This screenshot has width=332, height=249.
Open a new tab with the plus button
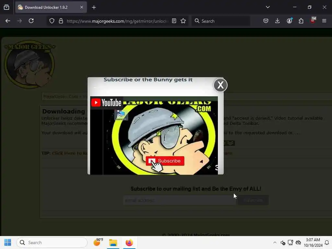[94, 7]
